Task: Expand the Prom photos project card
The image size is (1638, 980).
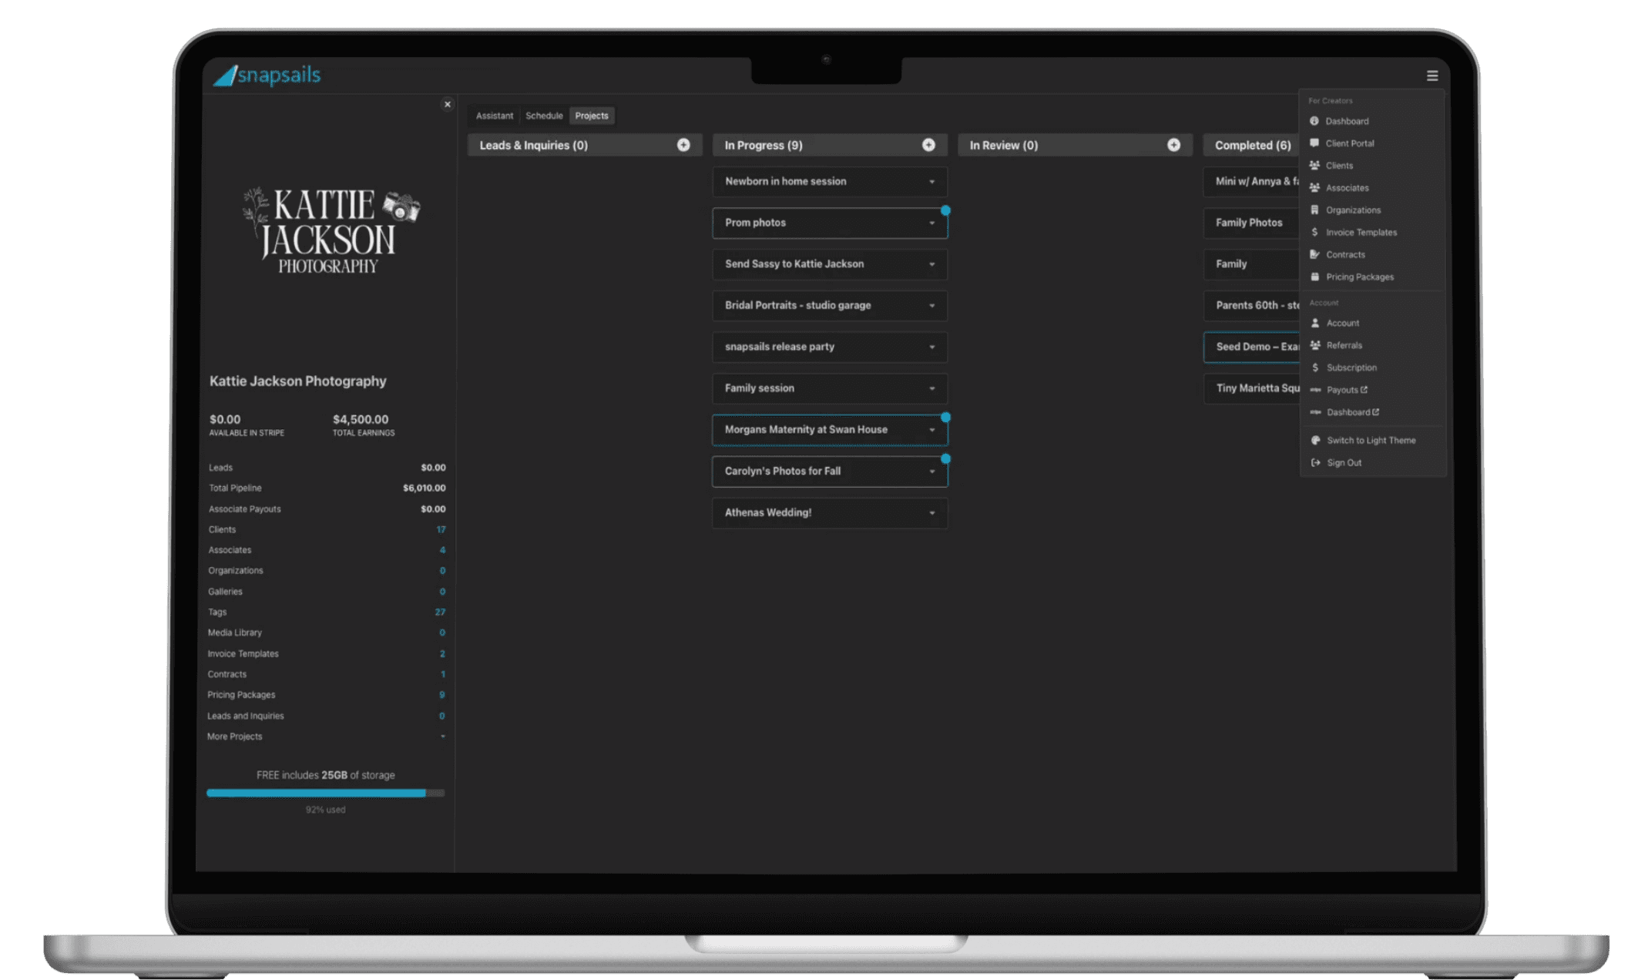Action: click(931, 223)
